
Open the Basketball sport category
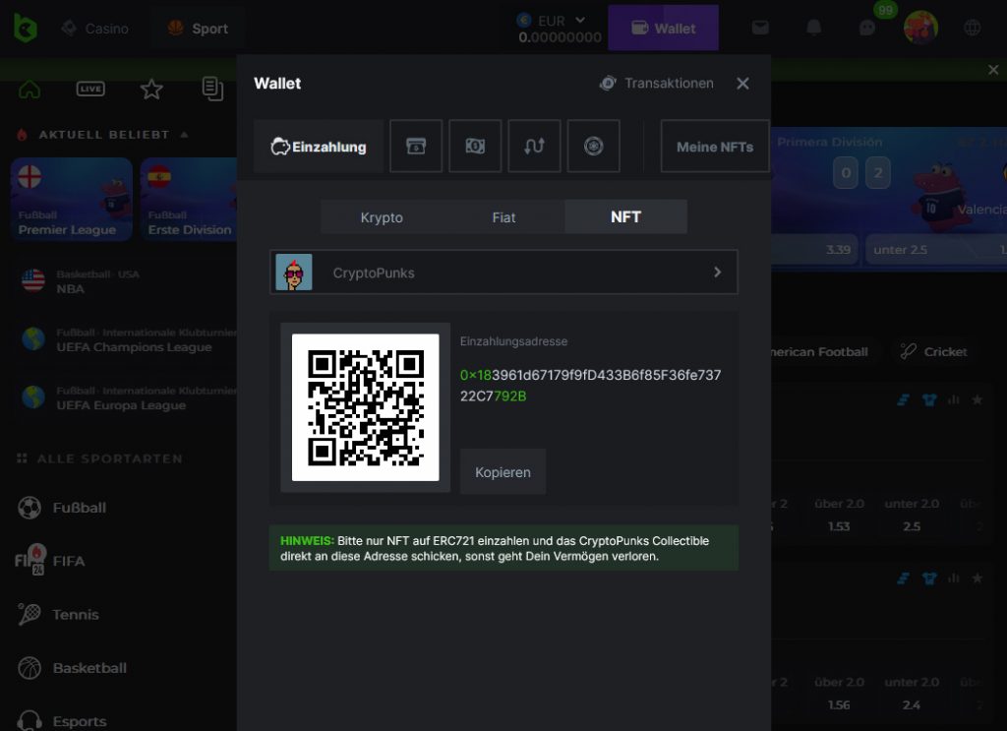[x=72, y=668]
